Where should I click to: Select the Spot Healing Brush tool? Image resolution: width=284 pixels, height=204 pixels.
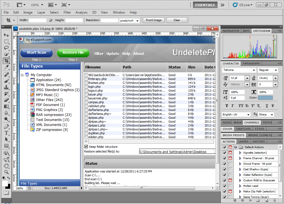(x=6, y=74)
